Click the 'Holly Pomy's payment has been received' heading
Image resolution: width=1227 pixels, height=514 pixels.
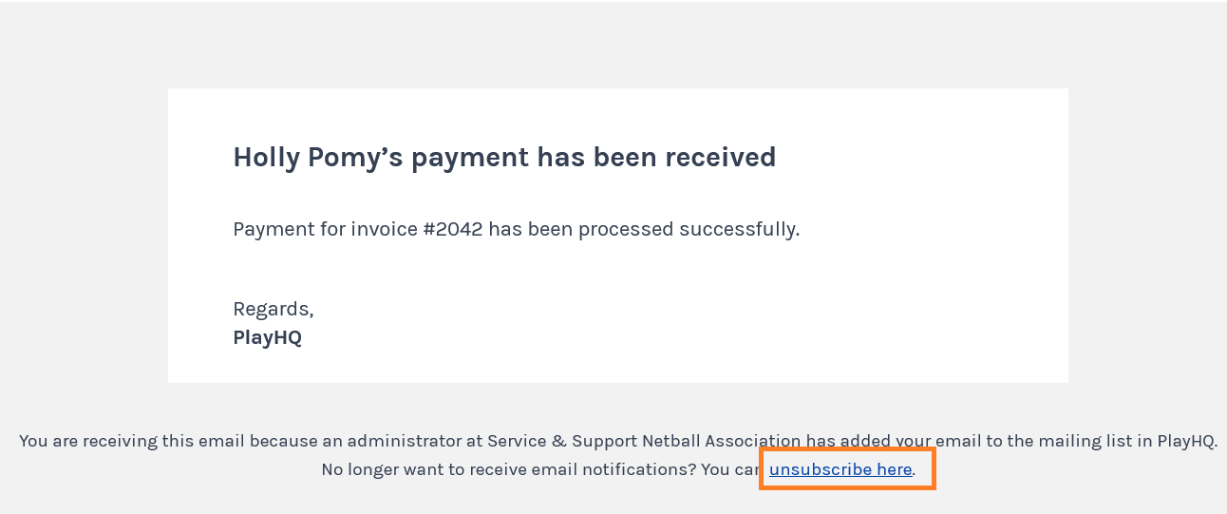pyautogui.click(x=504, y=157)
